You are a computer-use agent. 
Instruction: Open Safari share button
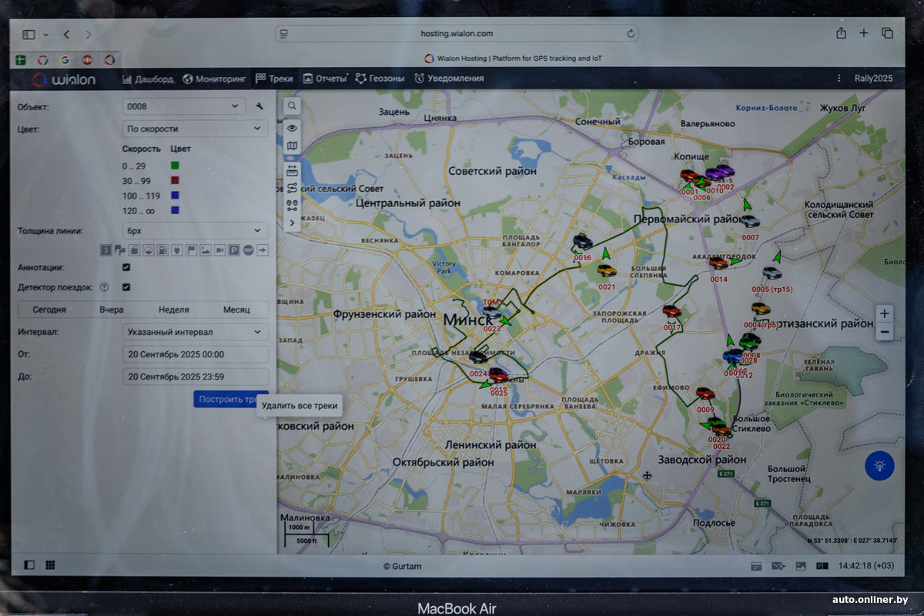(841, 33)
